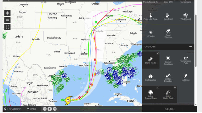Click the Miami city label
This screenshot has width=202, height=113.
pyautogui.click(x=127, y=82)
